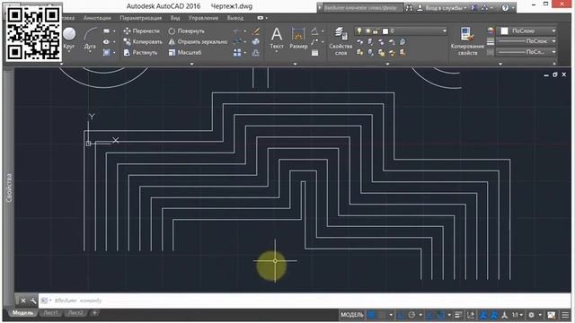
Task: Toggle layer freeze sun icon
Action: pos(367,31)
